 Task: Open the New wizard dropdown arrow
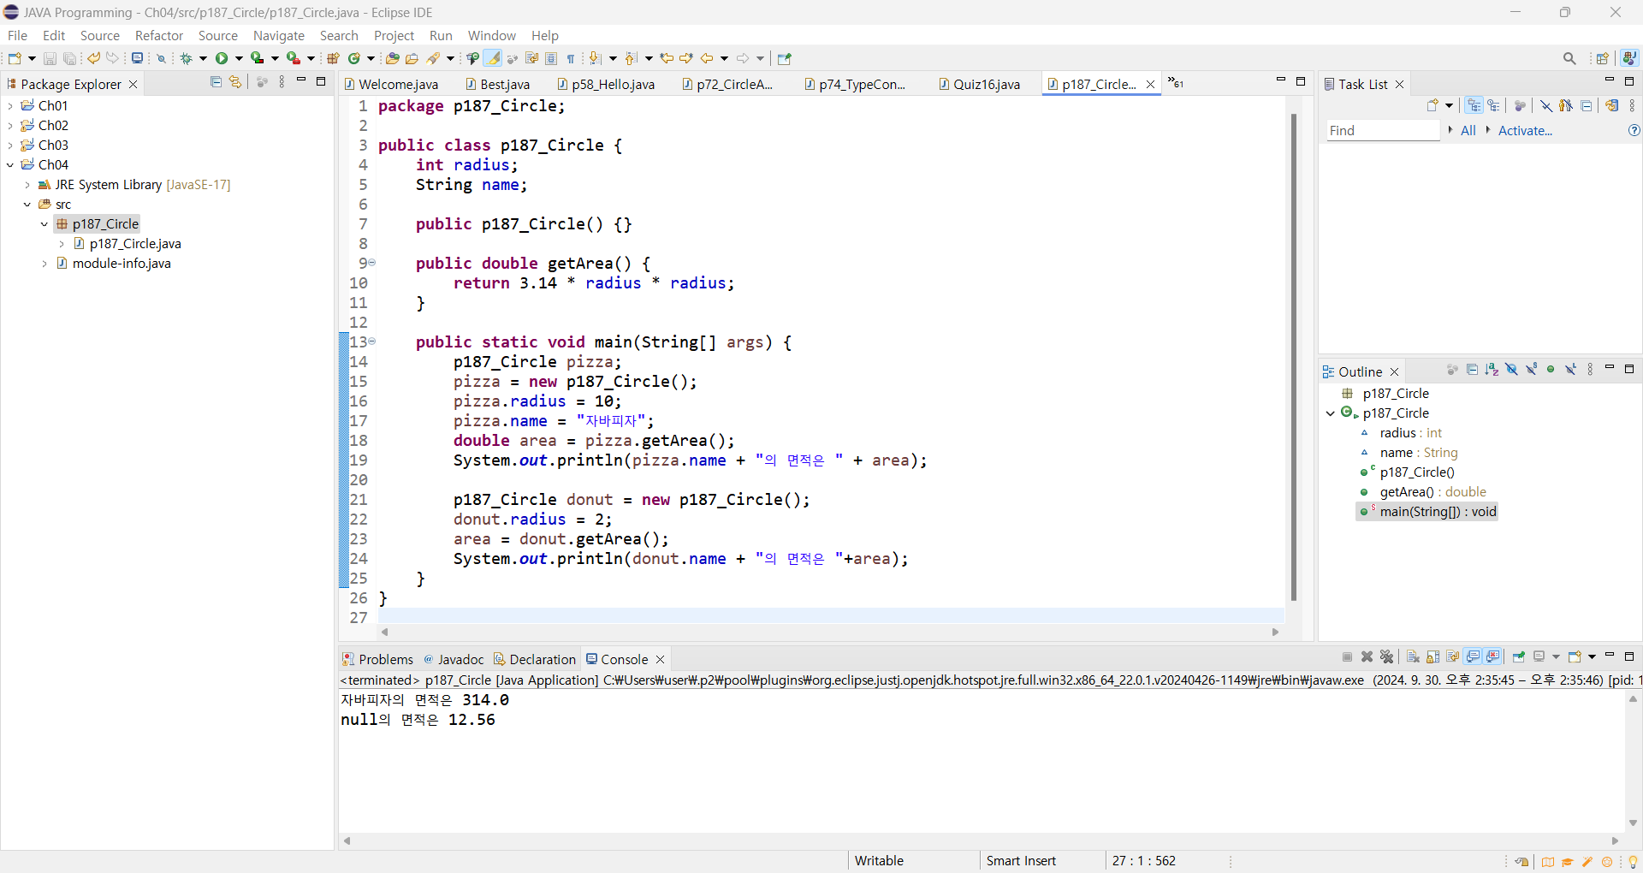(32, 58)
